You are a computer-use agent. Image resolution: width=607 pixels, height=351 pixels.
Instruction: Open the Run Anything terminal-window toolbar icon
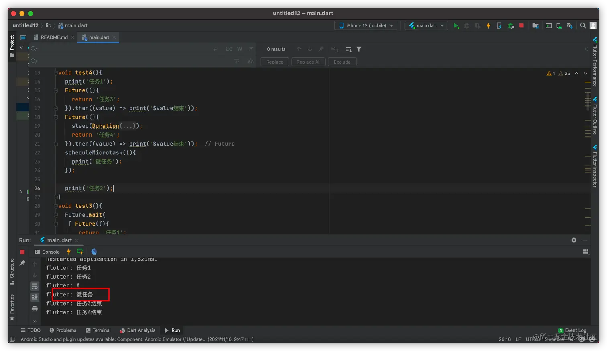(548, 25)
